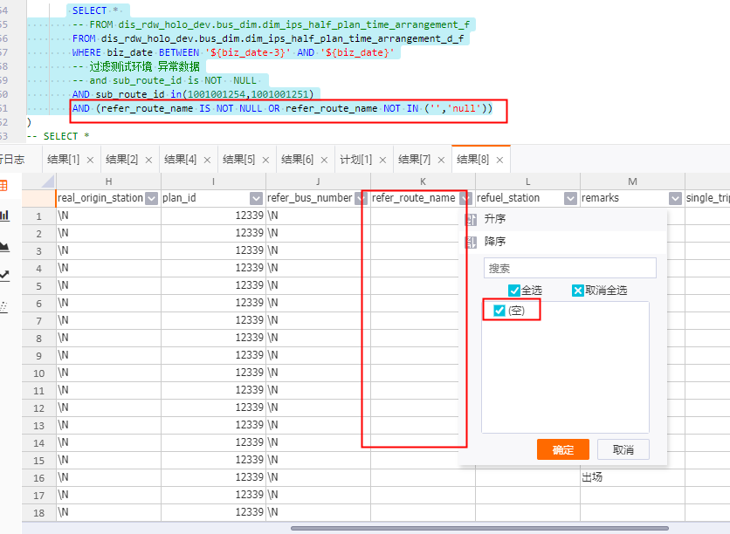
Task: Select column M header
Action: pos(632,181)
